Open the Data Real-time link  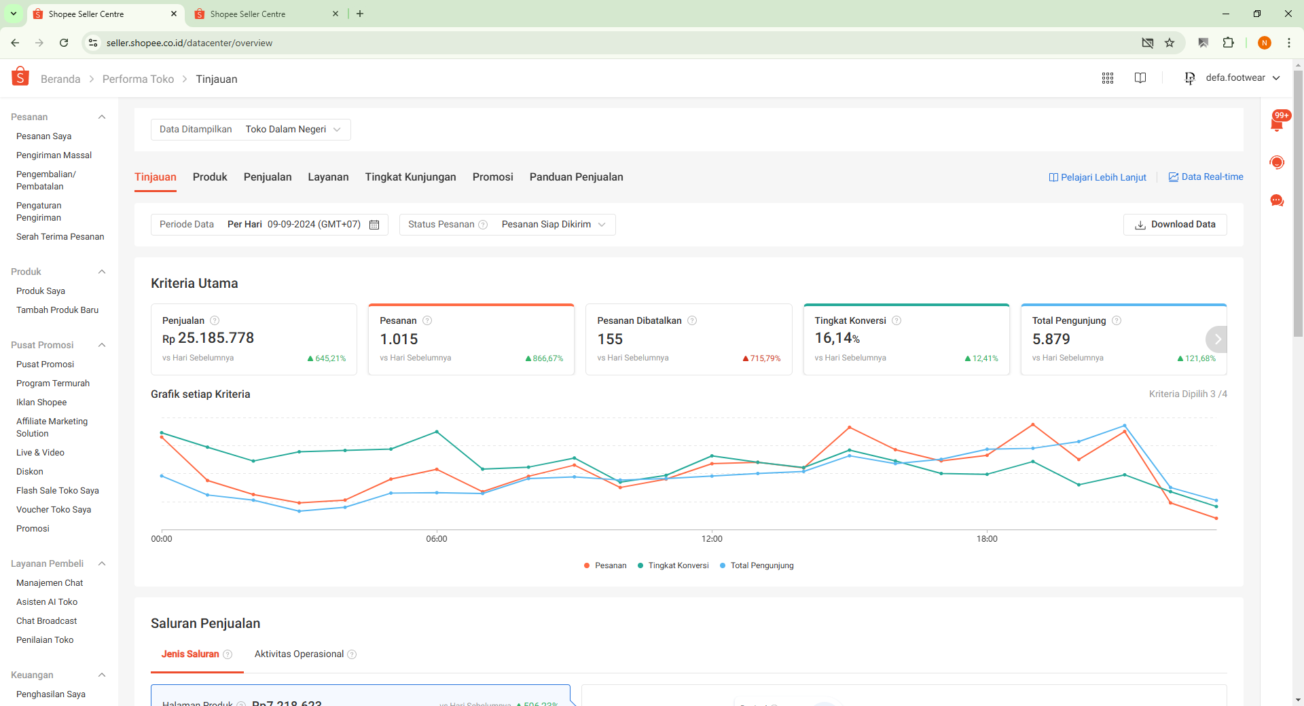[1206, 177]
